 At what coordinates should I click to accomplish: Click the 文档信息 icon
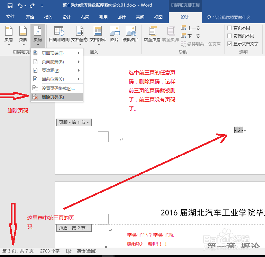[x=80, y=31]
